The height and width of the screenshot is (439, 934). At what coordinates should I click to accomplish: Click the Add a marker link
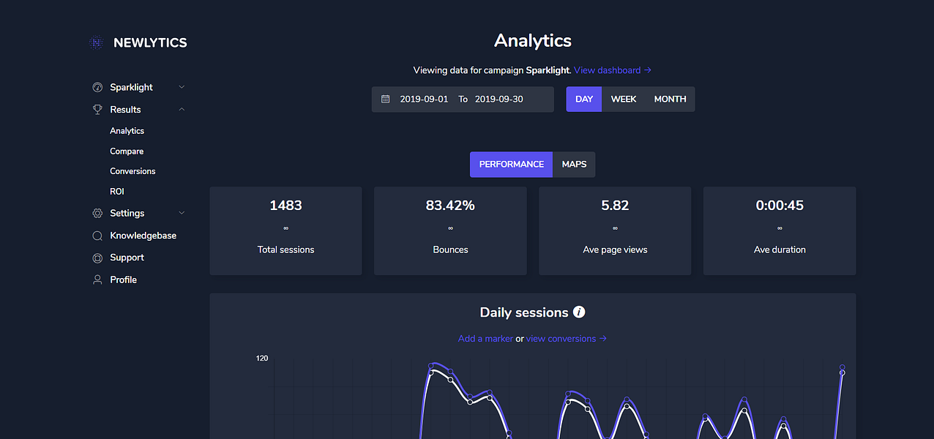pos(485,339)
